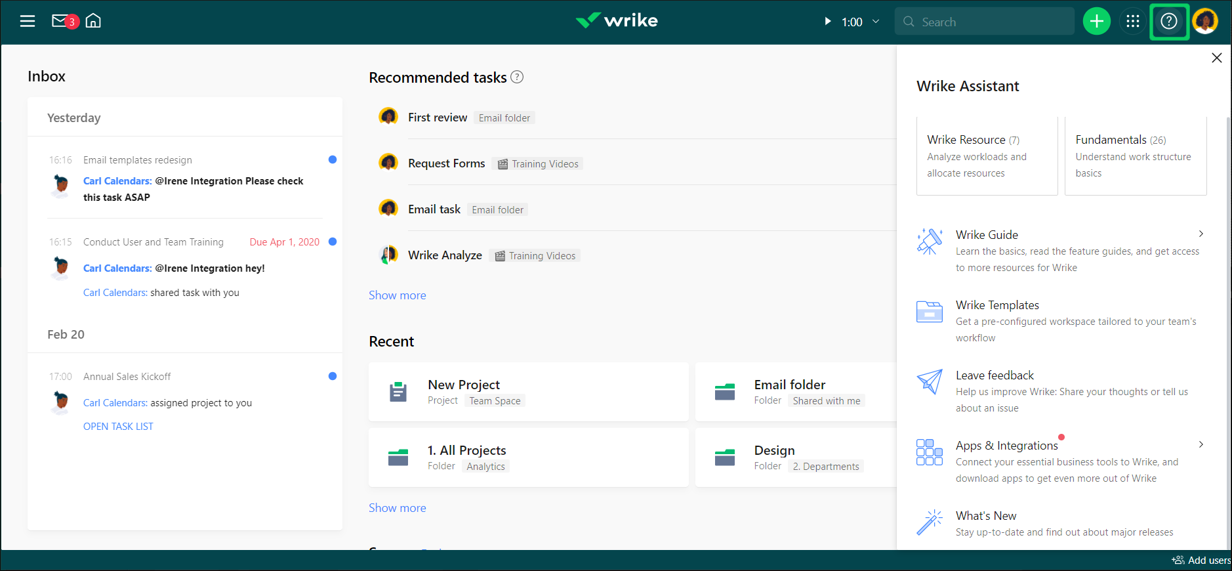Click the Wrike Guide telescope icon
Screen dimensions: 1232x571
tap(930, 242)
